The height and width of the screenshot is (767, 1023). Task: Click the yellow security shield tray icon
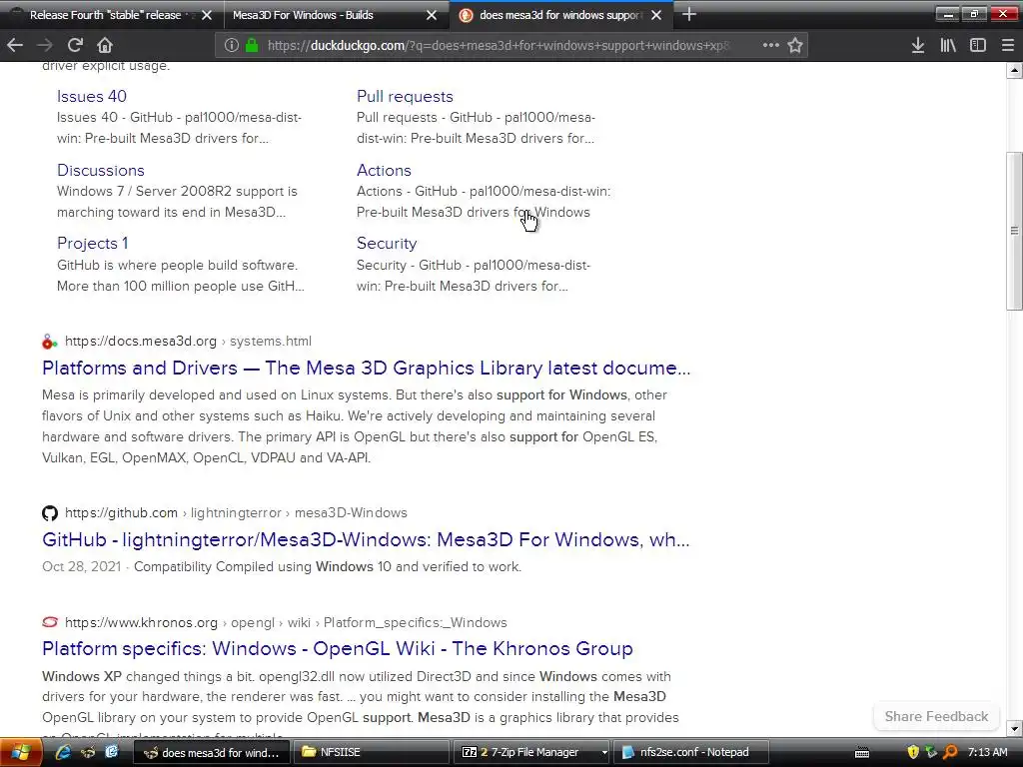coord(913,752)
